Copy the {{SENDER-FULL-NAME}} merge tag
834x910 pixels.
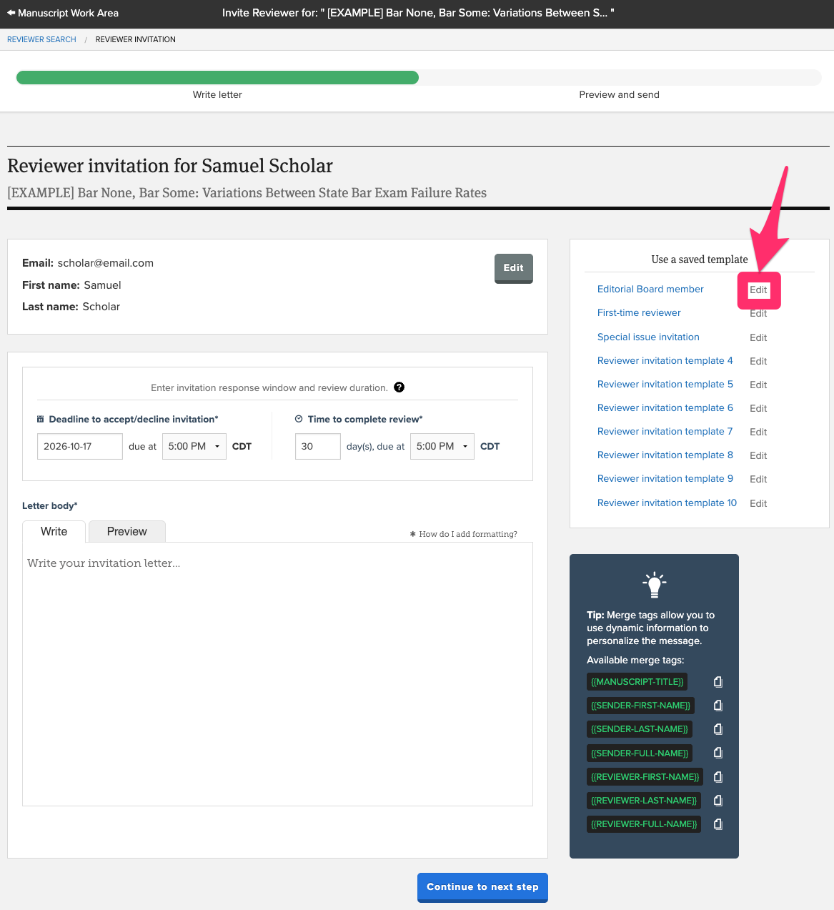[718, 753]
